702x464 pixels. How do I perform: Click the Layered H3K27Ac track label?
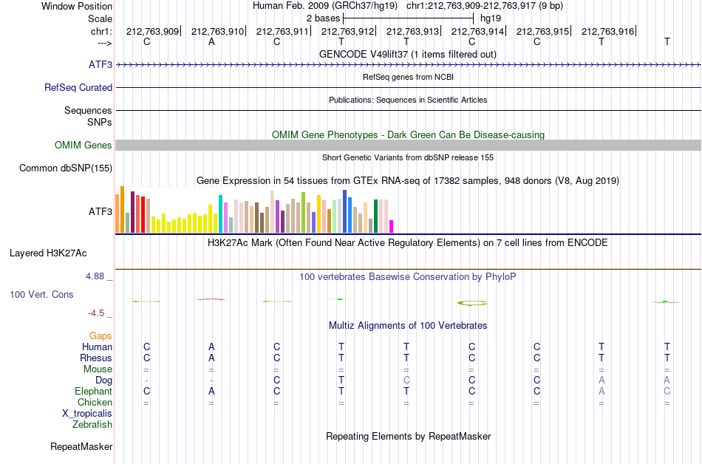coord(48,253)
